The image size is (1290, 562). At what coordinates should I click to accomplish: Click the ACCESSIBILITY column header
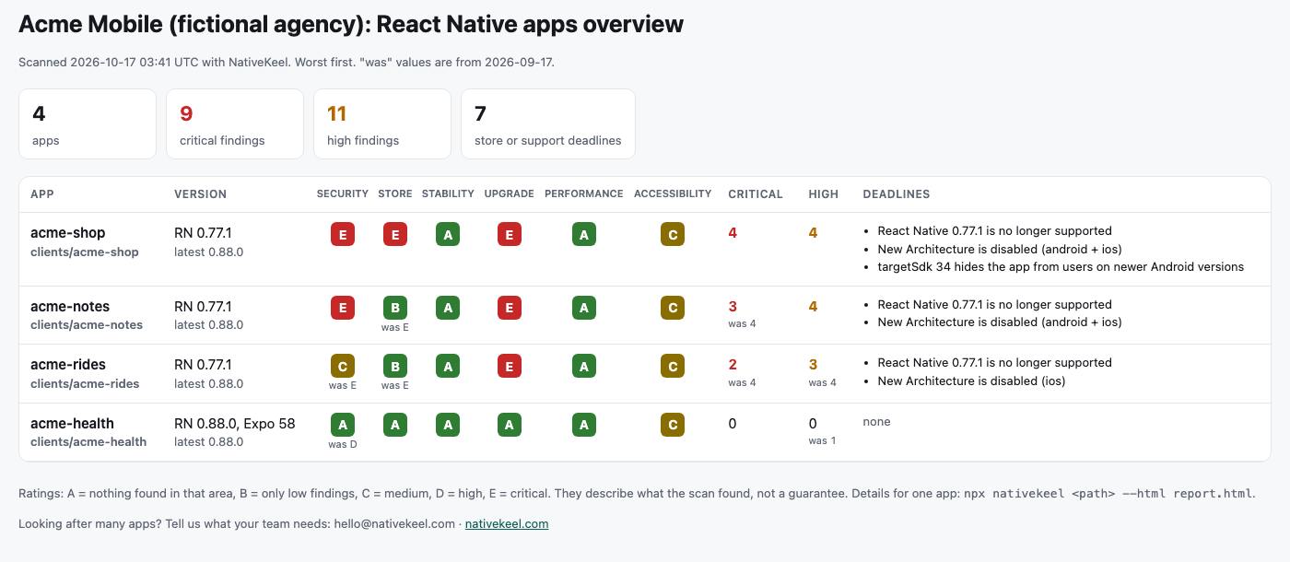[x=673, y=194]
